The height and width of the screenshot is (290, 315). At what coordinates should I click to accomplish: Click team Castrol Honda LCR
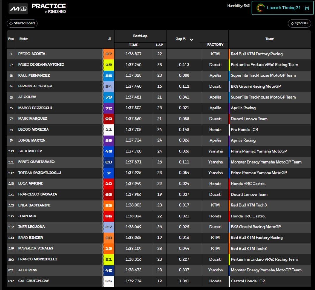tap(248, 281)
